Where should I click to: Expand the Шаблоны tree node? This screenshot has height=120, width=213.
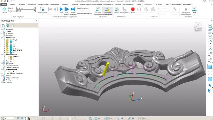(2, 63)
